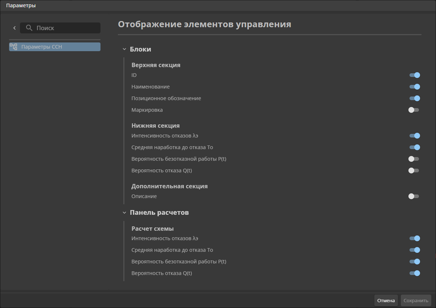Click Нижняя секция heading text
The image size is (436, 308).
click(x=156, y=126)
